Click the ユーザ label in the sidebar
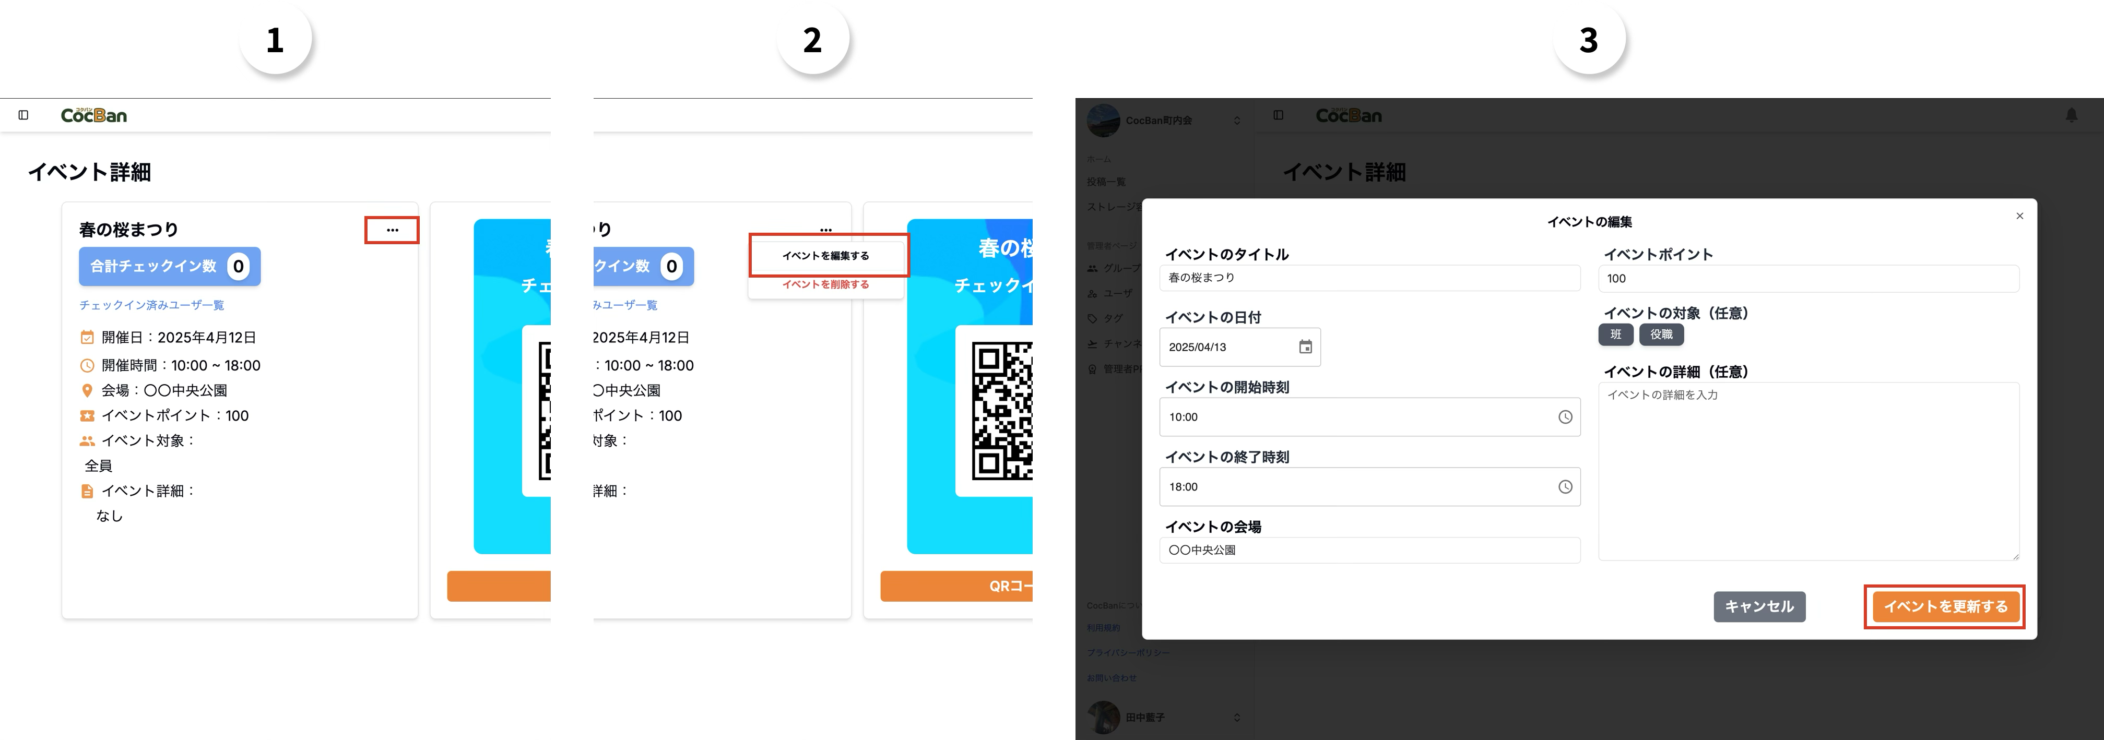 [1118, 293]
